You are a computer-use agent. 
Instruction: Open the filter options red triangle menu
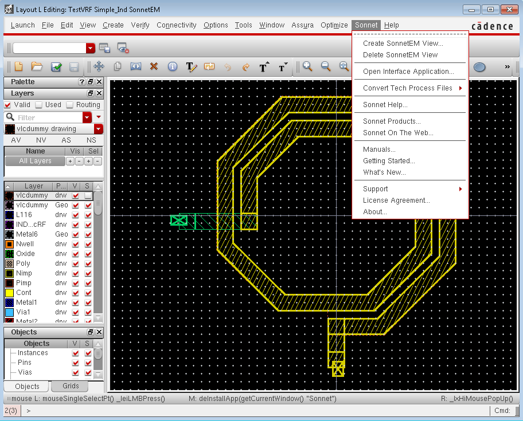click(x=99, y=117)
